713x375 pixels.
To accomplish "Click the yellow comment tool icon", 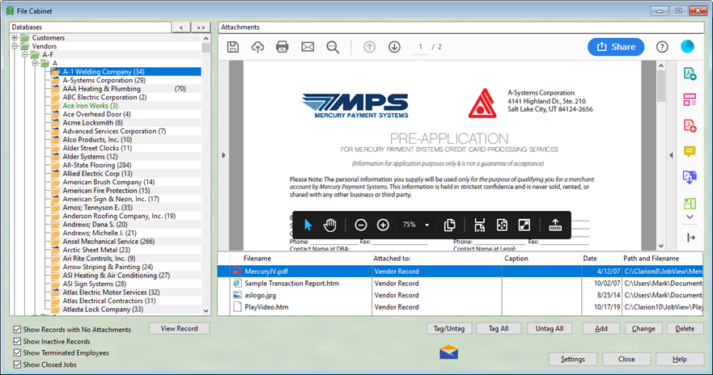I will [690, 151].
